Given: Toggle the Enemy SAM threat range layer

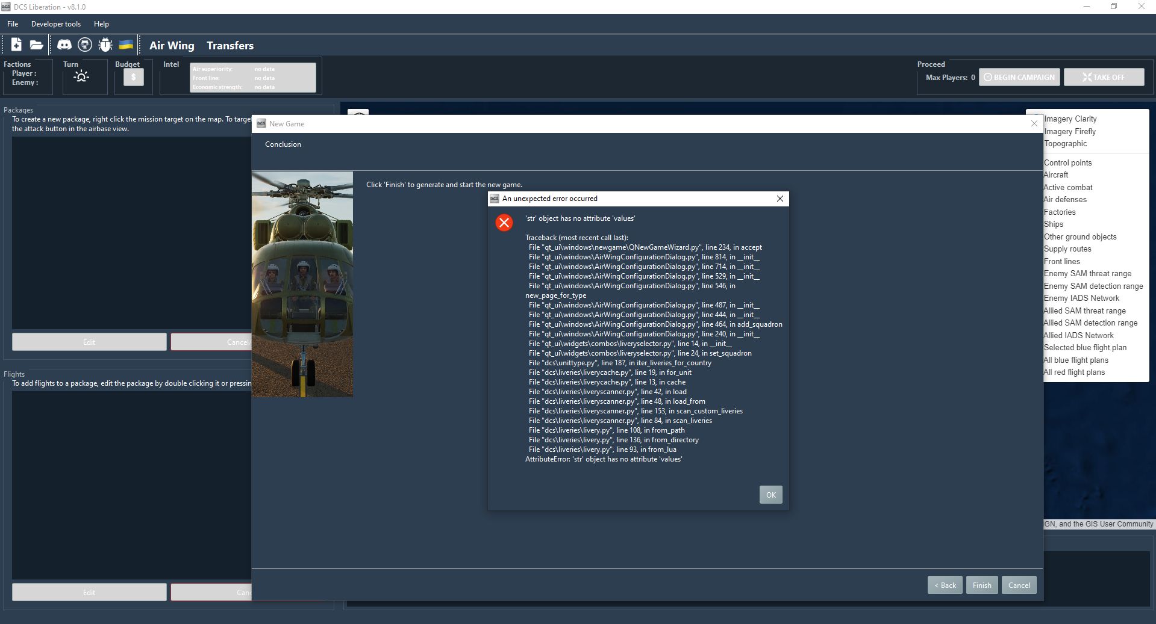Looking at the screenshot, I should click(1087, 273).
